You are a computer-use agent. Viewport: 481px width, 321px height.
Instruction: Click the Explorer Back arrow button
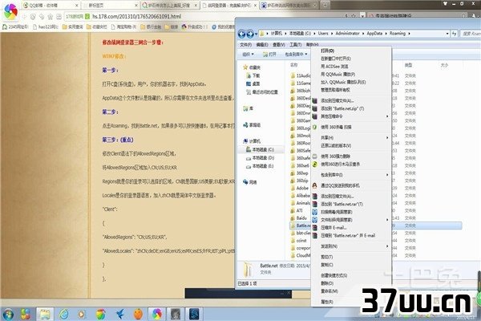[x=242, y=34]
